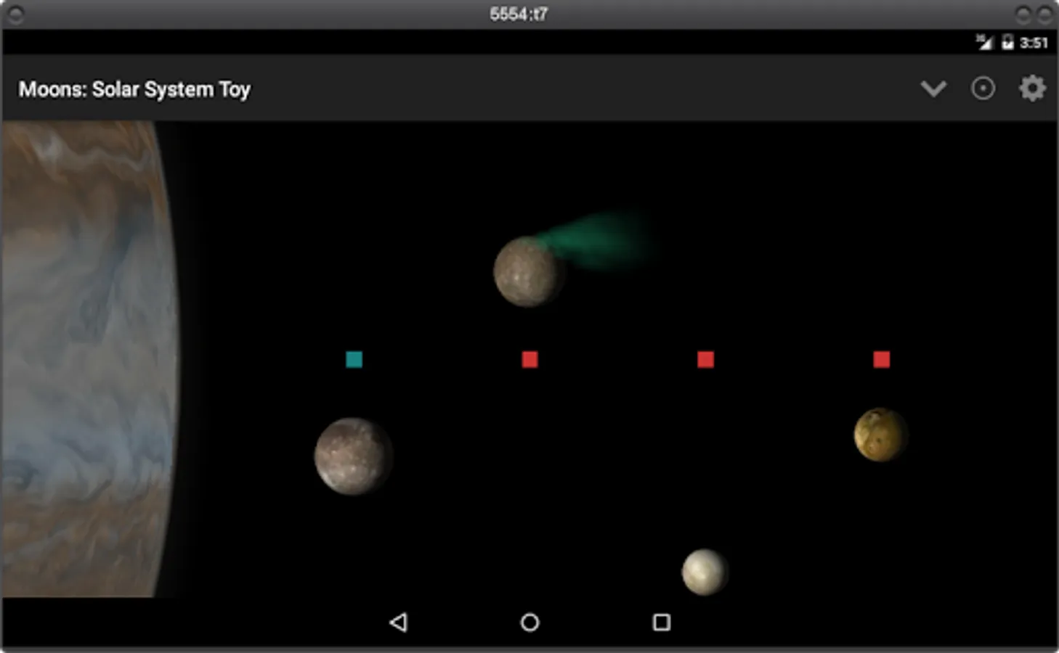Open the settings gear icon

1032,89
